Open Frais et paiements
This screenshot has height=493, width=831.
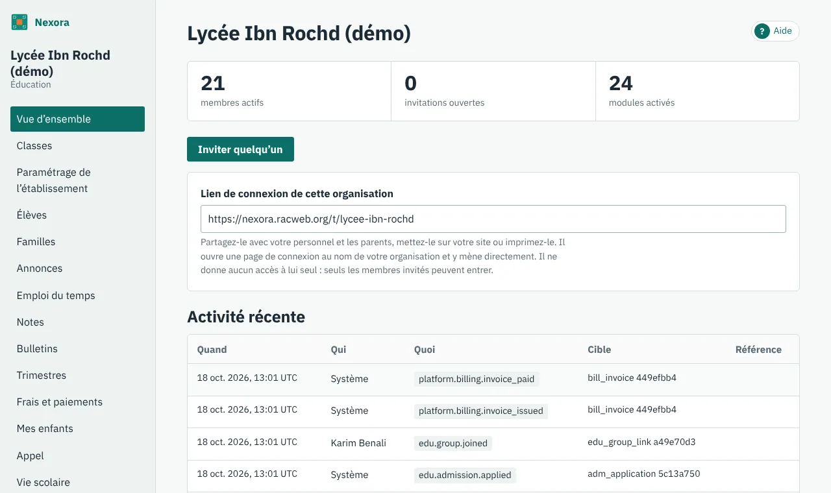coord(77,402)
